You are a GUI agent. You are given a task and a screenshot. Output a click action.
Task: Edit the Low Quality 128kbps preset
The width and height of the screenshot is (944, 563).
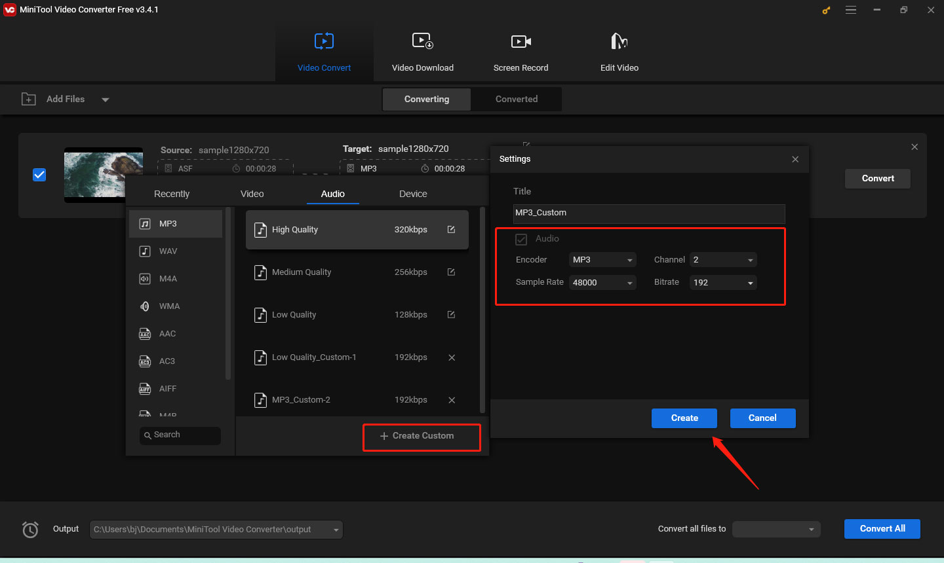[451, 315]
